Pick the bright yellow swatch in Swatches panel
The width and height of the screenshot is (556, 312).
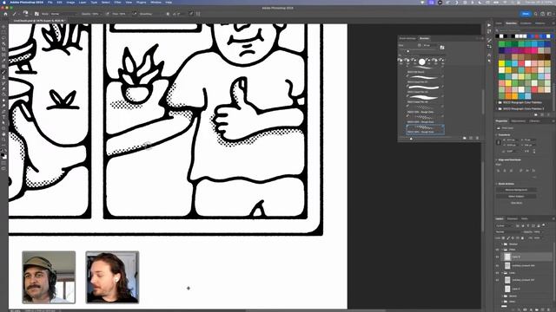(501, 64)
